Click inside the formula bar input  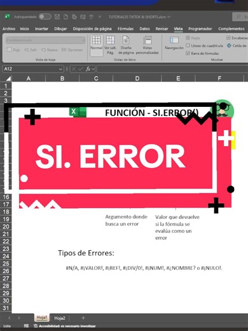click(172, 69)
